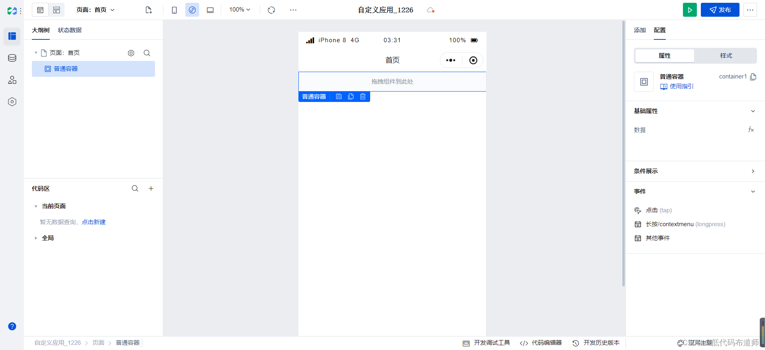Add a 点击 (tap) event
Viewport: 765px width, 350px height.
[653, 210]
